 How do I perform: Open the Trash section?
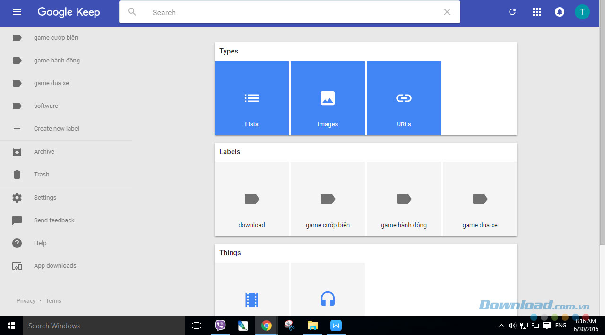click(42, 175)
